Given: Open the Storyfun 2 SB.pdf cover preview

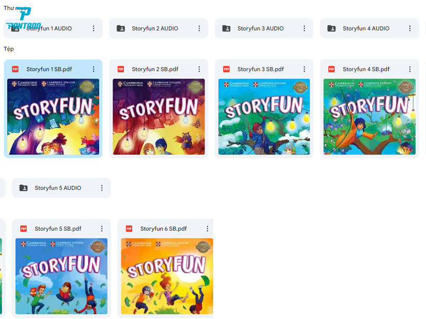Looking at the screenshot, I should [x=159, y=117].
